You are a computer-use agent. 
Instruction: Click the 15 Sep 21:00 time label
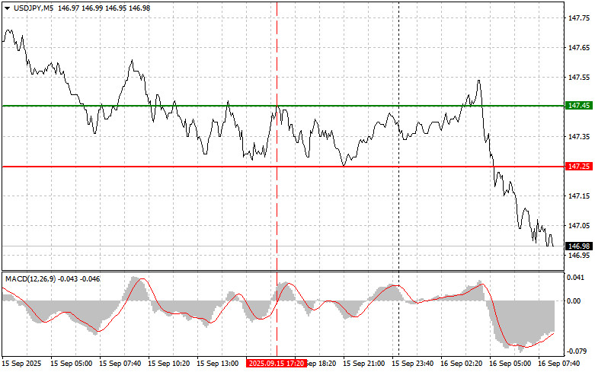coord(363,364)
